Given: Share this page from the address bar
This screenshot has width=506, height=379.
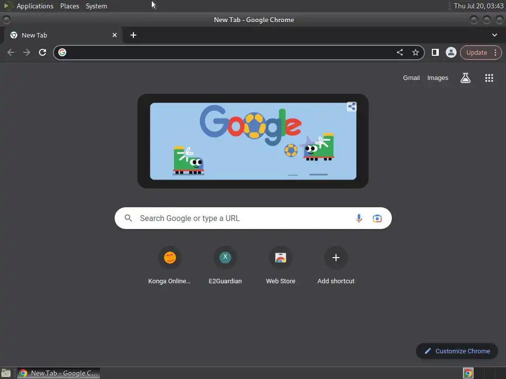Looking at the screenshot, I should [x=399, y=52].
